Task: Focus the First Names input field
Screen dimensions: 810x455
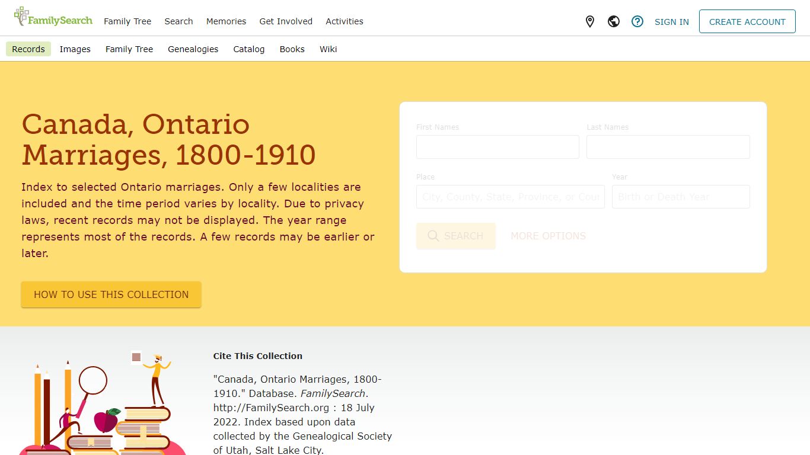Action: [x=498, y=147]
